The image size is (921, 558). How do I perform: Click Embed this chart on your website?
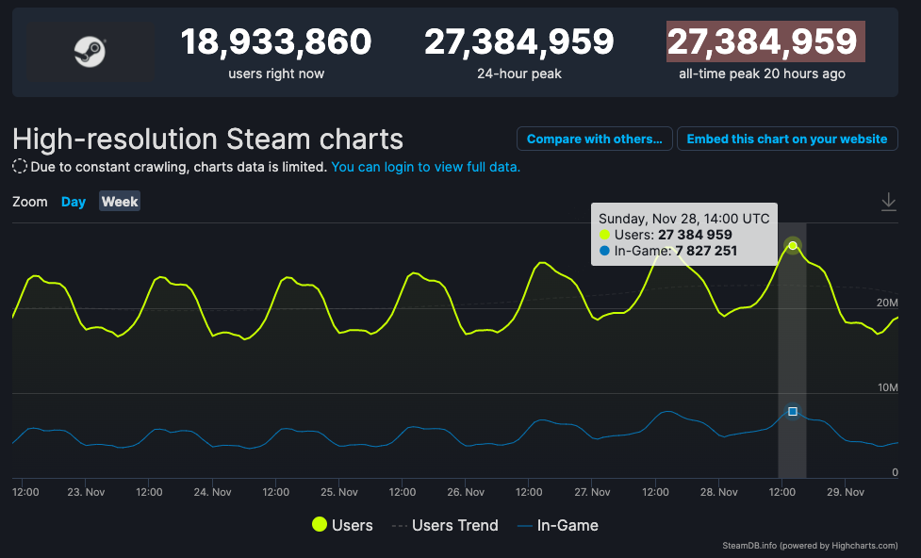tap(787, 139)
